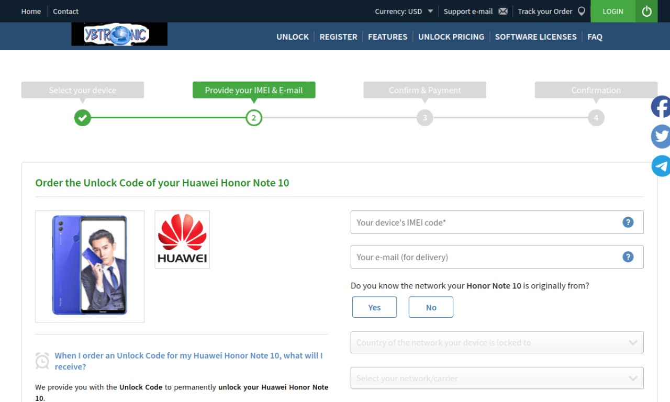670x402 pixels.
Task: Click the Huawei brand logo
Action: coord(182,240)
